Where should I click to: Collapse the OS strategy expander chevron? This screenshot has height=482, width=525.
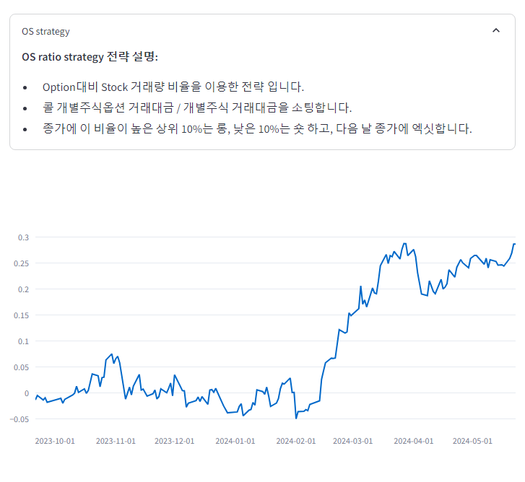coord(495,30)
